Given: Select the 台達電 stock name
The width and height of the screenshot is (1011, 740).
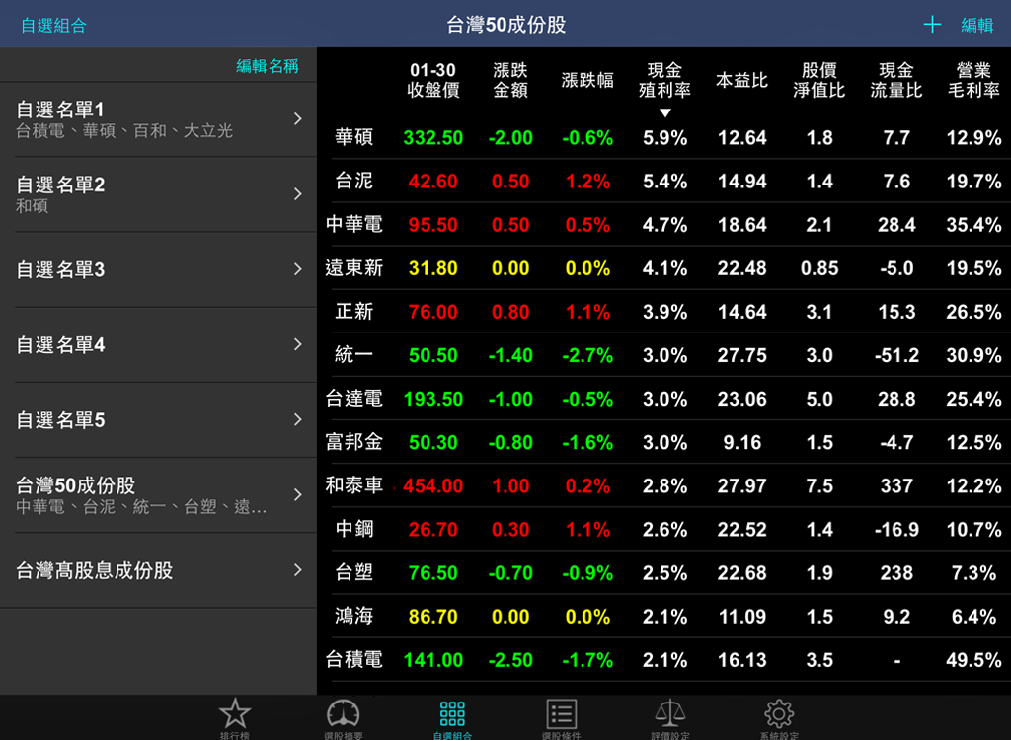Looking at the screenshot, I should coord(354,399).
